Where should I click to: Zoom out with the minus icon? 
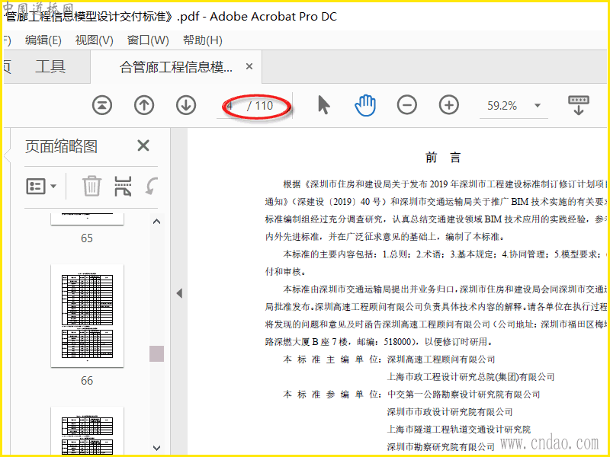tap(407, 105)
